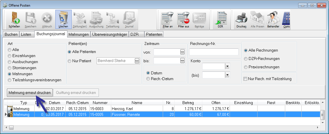Click the horizontal scrollbar thumb below table
329x134 pixels.
coord(11,127)
